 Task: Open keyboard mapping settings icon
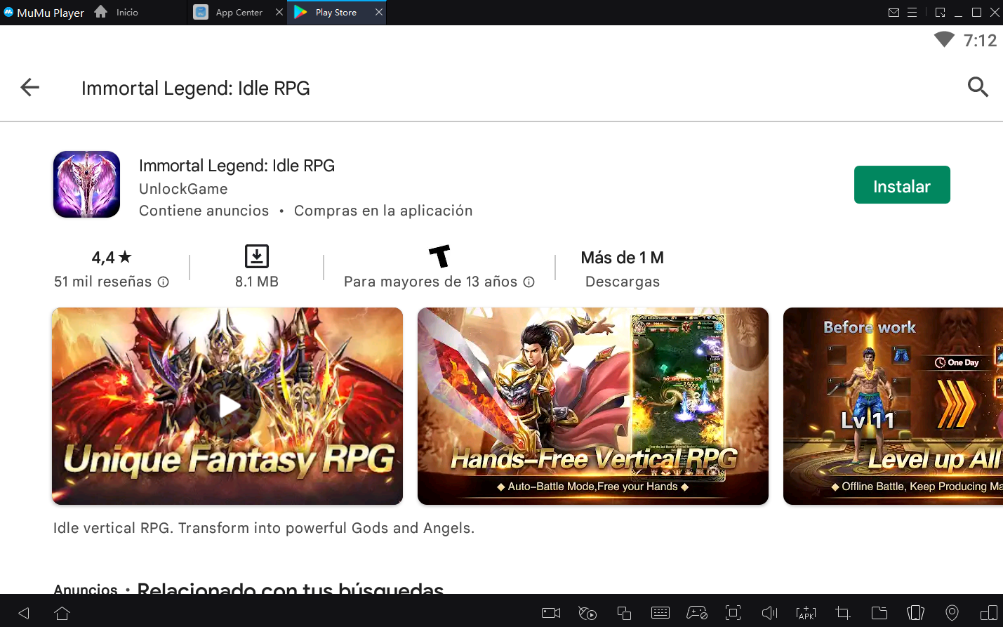(x=660, y=613)
